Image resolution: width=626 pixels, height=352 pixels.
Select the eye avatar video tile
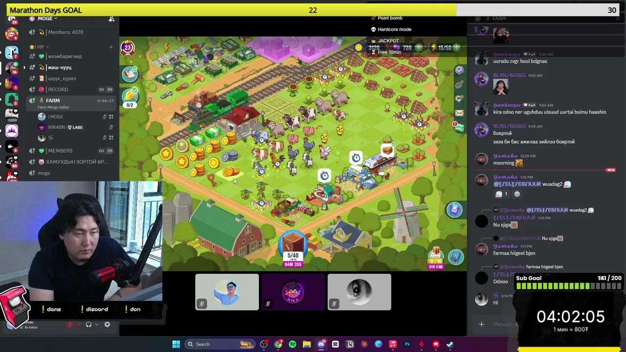pos(359,292)
